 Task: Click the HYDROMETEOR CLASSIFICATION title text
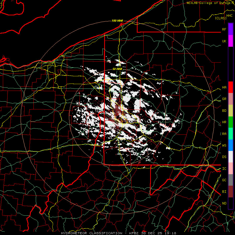point(92,233)
